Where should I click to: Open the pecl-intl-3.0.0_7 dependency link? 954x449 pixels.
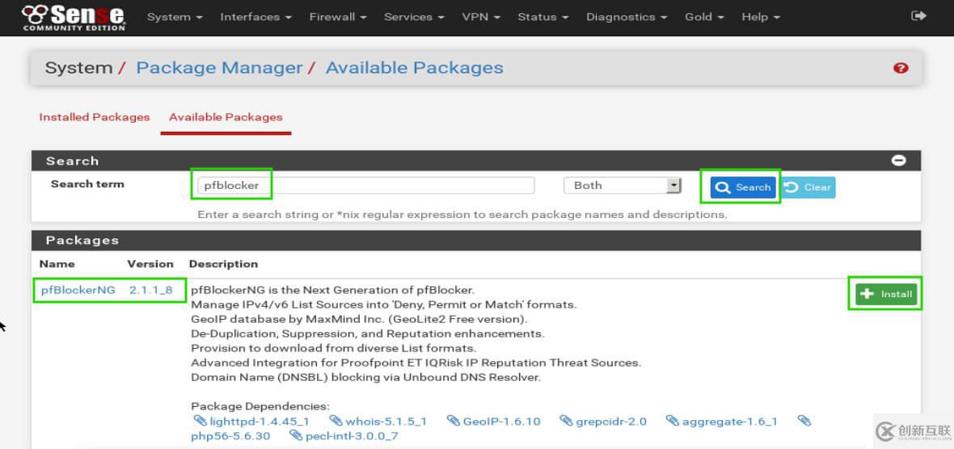352,435
